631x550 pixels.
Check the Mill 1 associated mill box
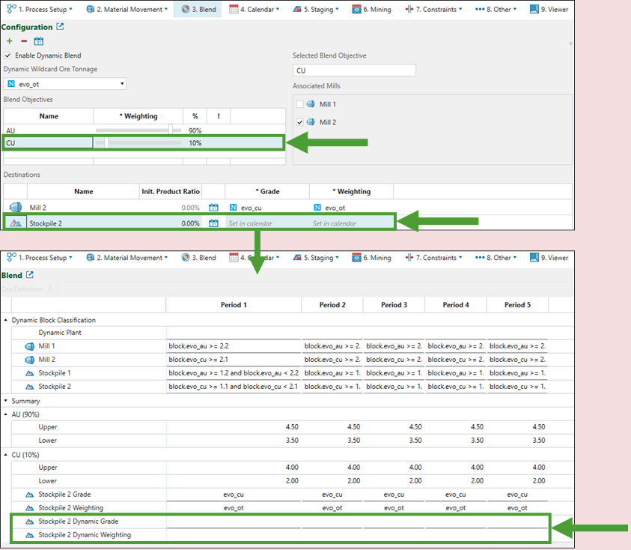[x=300, y=104]
